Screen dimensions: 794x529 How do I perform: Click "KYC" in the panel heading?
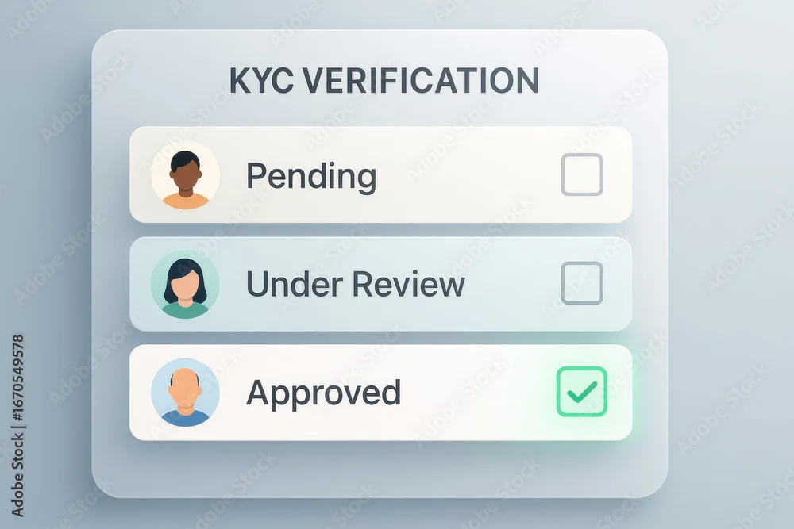click(261, 80)
